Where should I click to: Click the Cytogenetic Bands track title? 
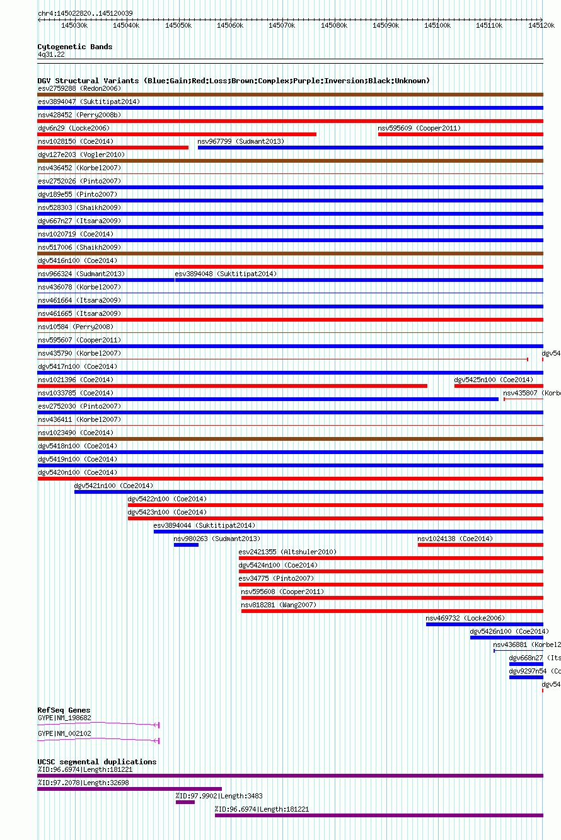pos(75,47)
